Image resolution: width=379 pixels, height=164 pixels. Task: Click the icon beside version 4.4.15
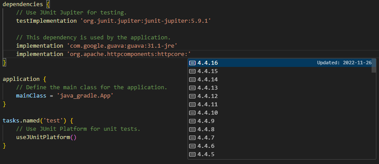coord(192,71)
